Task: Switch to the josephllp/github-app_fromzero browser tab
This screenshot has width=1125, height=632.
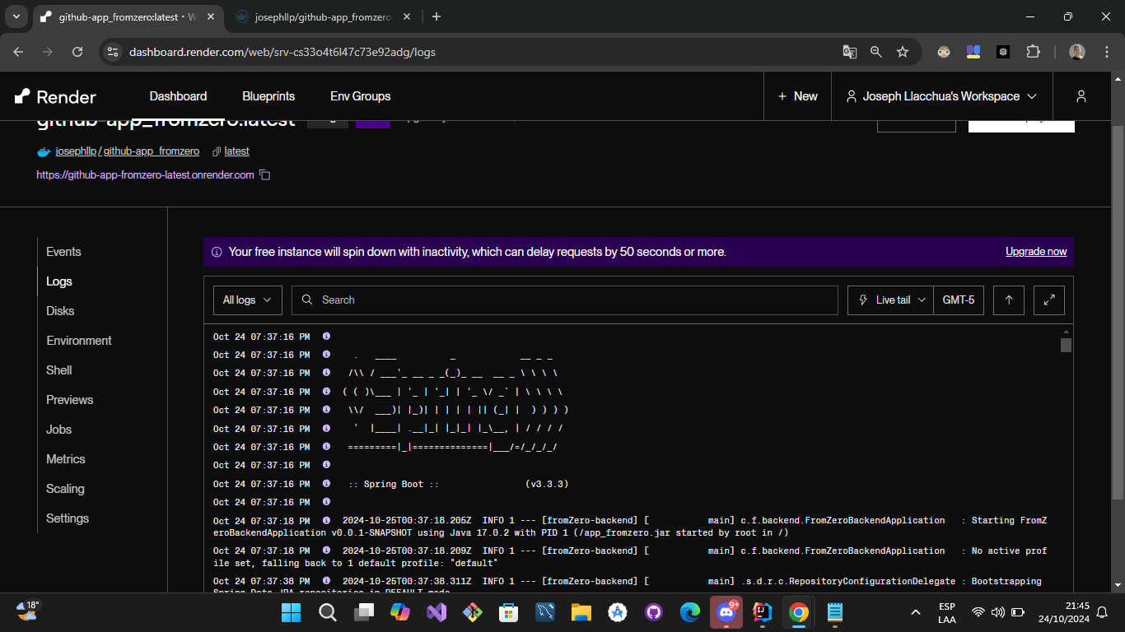Action: click(x=324, y=16)
